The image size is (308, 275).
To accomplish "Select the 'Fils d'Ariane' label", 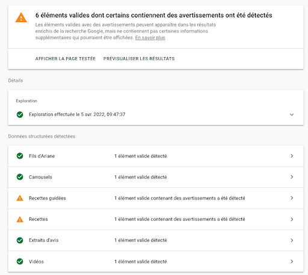I will coord(42,156).
